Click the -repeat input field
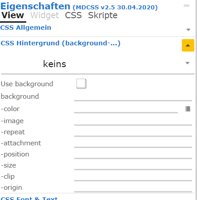 (x=133, y=132)
